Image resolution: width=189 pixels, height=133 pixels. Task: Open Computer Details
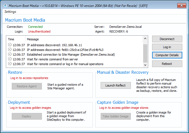(167, 55)
